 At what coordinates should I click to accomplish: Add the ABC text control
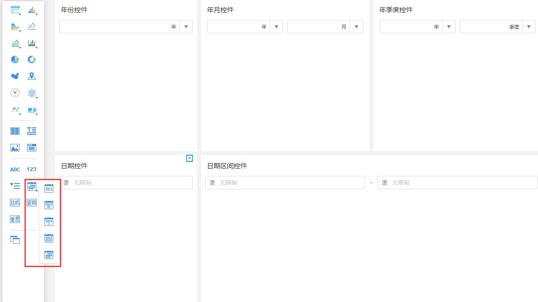15,169
